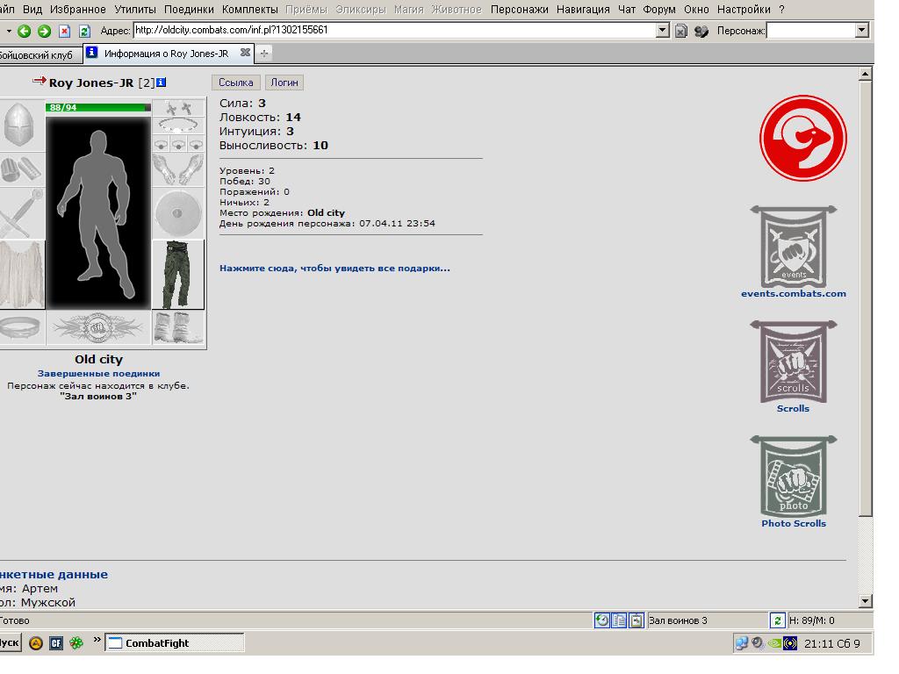This screenshot has width=899, height=674.
Task: Click the gloves equipment slot
Action: (x=178, y=169)
